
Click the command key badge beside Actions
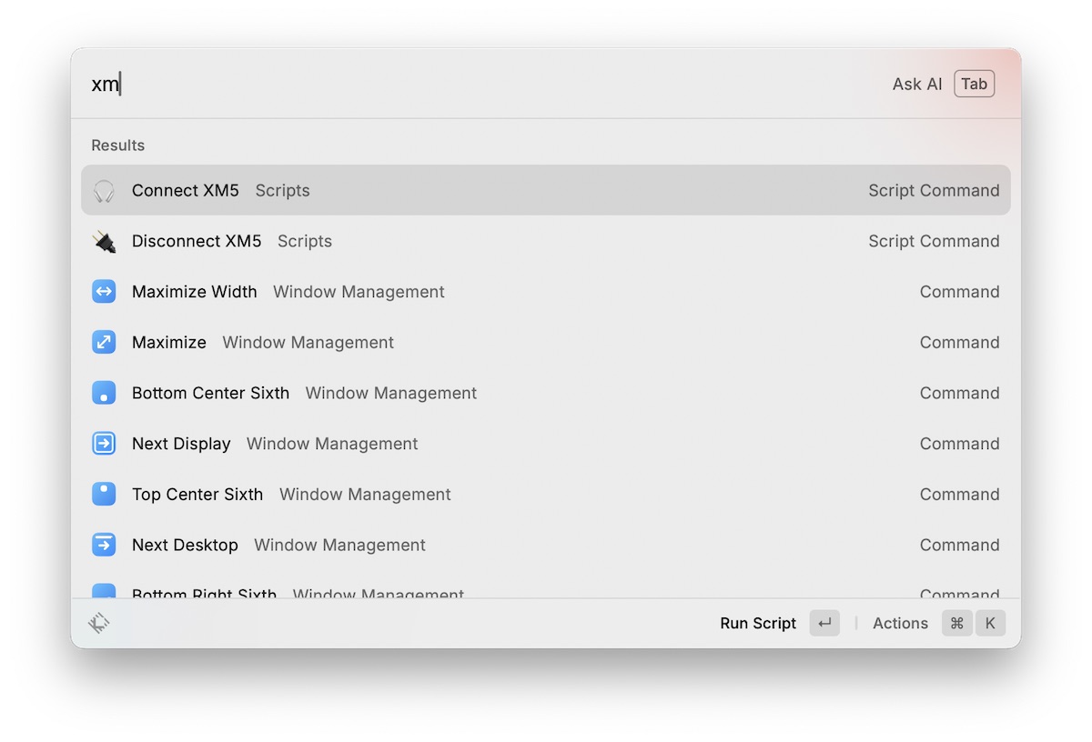pos(956,623)
